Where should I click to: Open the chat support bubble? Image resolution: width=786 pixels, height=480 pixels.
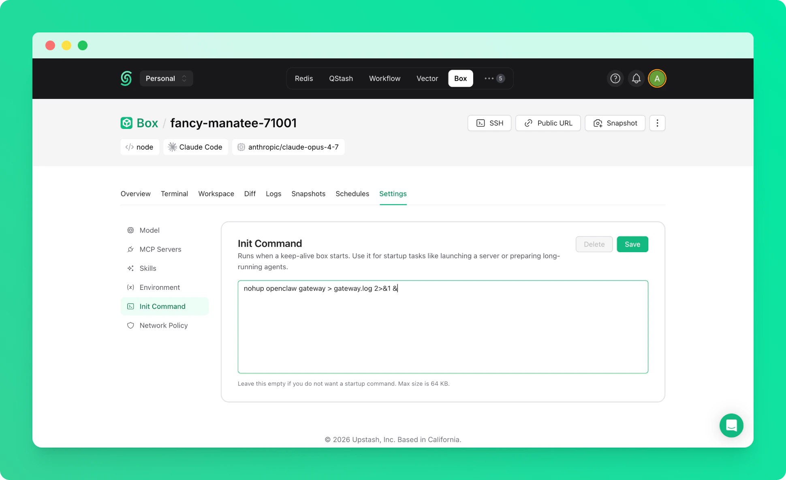click(x=731, y=425)
